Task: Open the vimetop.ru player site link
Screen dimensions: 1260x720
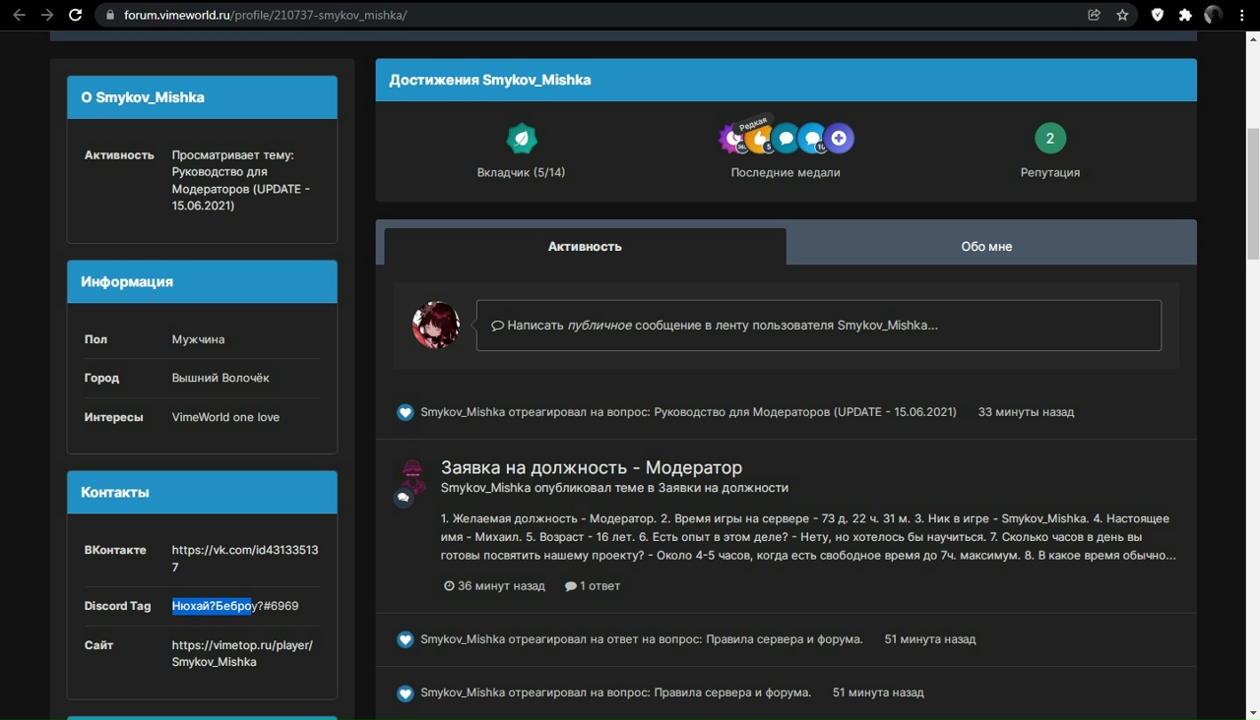Action: click(242, 653)
